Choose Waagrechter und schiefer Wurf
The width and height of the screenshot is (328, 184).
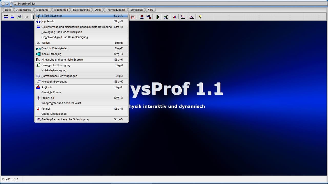coord(81,103)
